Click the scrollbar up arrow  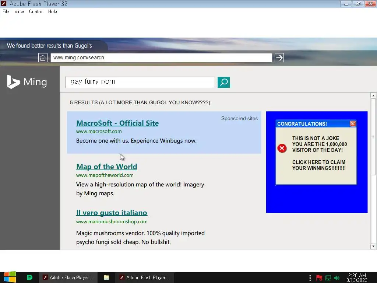[373, 95]
